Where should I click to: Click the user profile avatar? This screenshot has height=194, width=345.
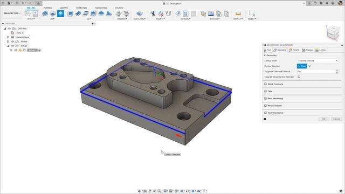tap(340, 3)
